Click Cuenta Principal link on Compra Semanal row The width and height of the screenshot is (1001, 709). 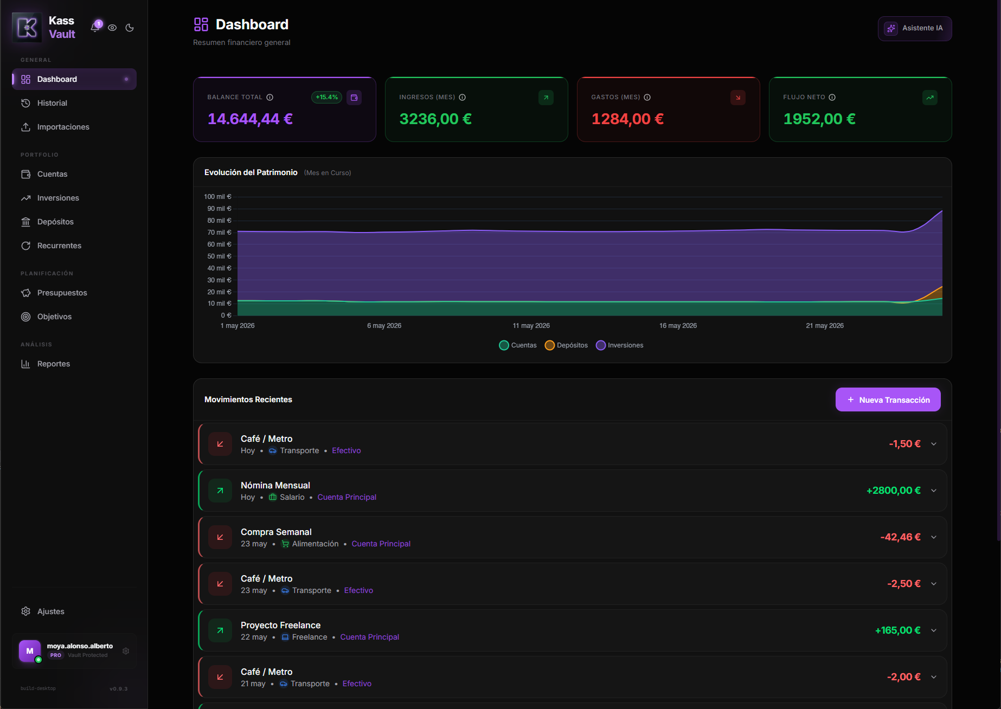tap(381, 544)
